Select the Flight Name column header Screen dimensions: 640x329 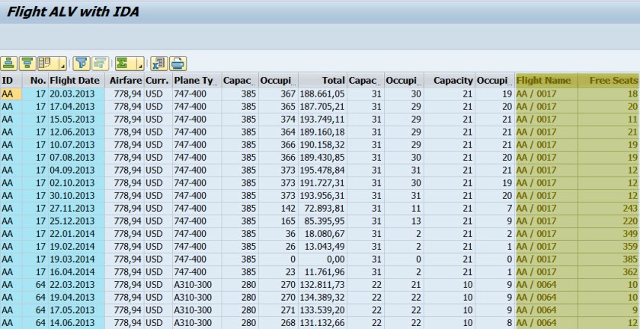(x=543, y=81)
